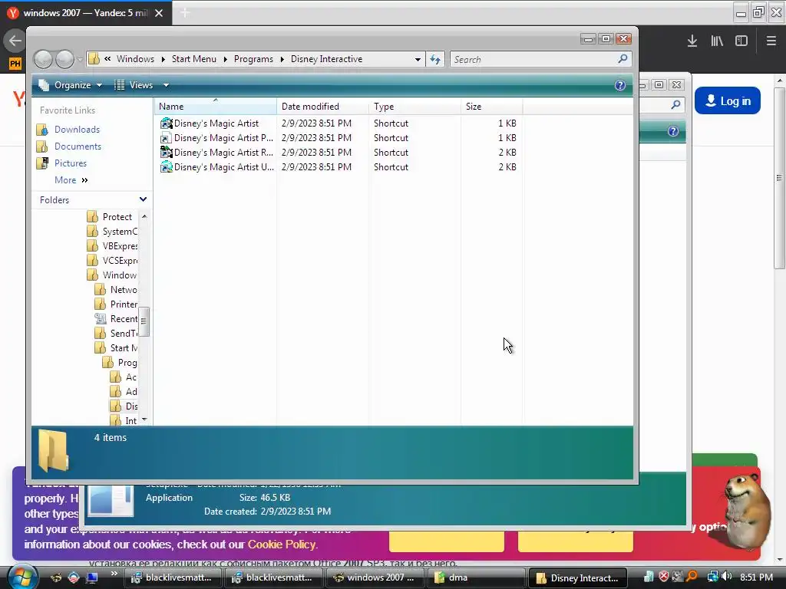The image size is (786, 589).
Task: Select the Recent folder in tree
Action: coord(117,318)
